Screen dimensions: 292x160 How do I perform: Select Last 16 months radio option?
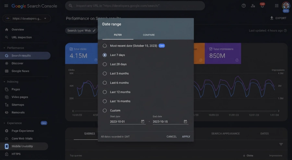click(105, 101)
